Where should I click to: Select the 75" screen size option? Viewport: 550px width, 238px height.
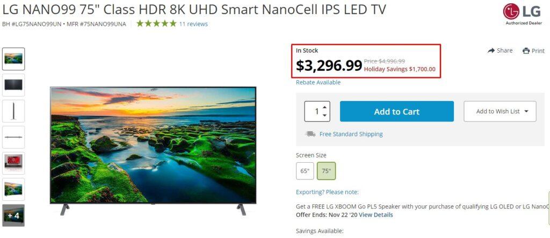pos(326,171)
